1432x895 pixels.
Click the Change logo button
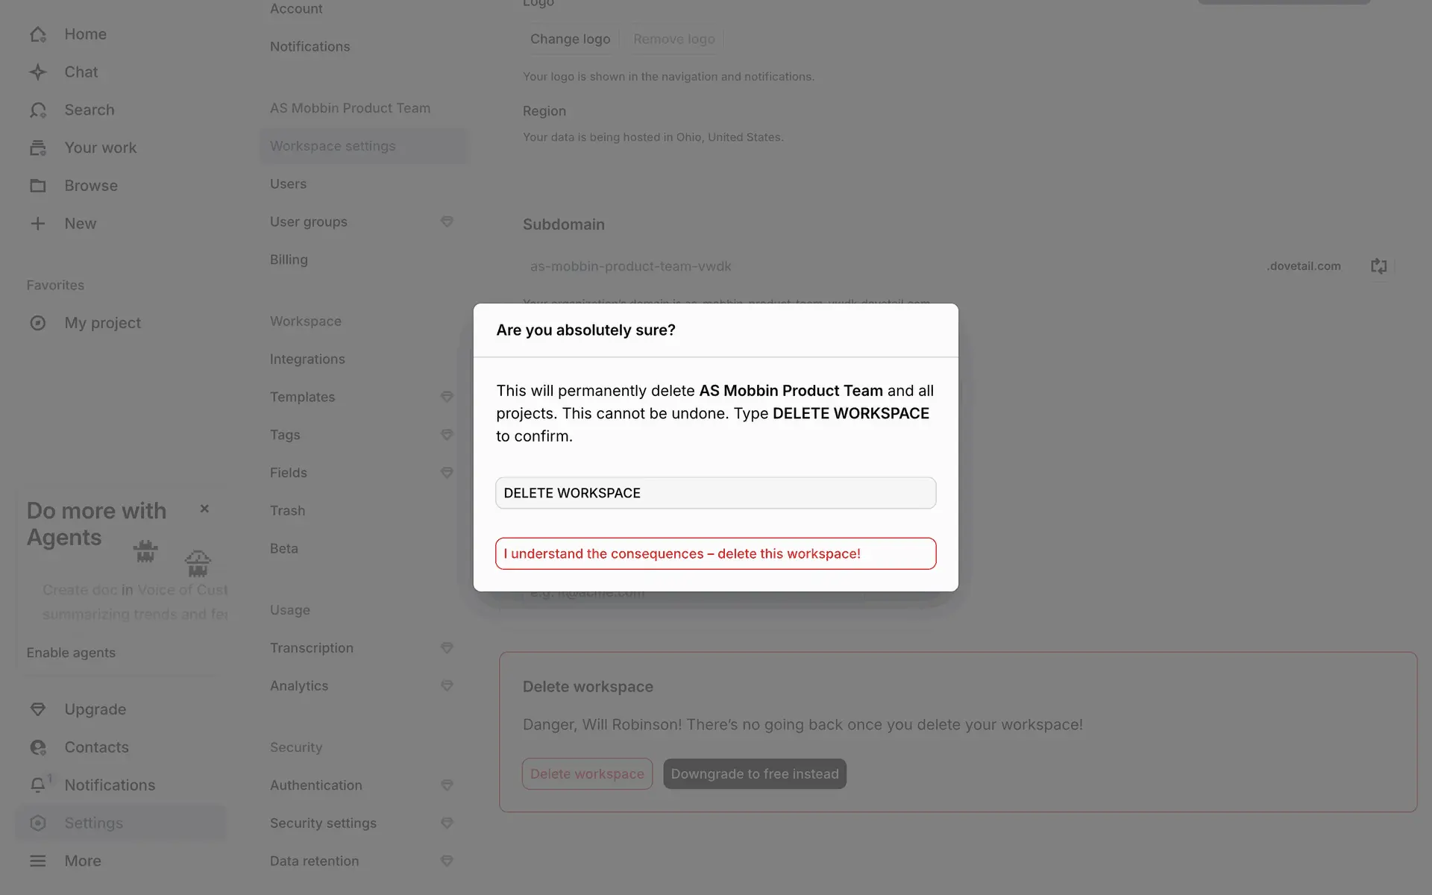pyautogui.click(x=570, y=39)
